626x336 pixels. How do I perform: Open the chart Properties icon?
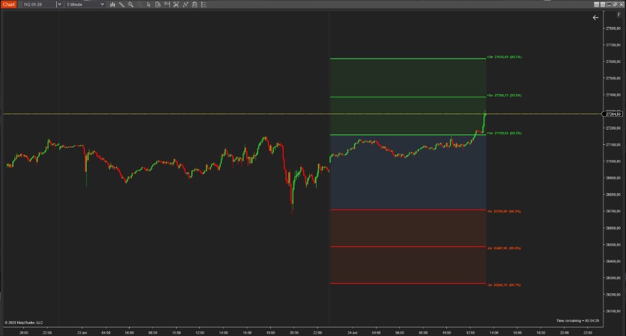(204, 4)
